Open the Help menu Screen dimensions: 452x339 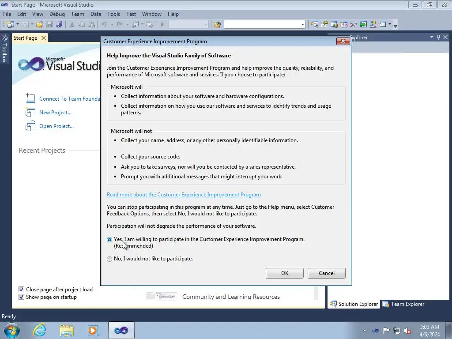click(x=173, y=14)
